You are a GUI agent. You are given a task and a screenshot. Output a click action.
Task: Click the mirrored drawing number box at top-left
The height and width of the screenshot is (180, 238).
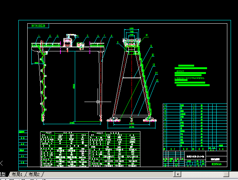pyautogui.click(x=39, y=26)
